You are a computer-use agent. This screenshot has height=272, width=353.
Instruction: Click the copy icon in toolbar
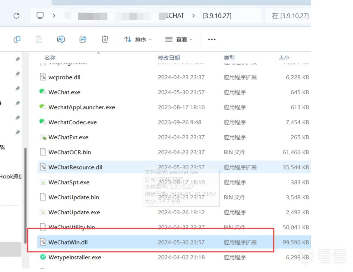(17, 39)
